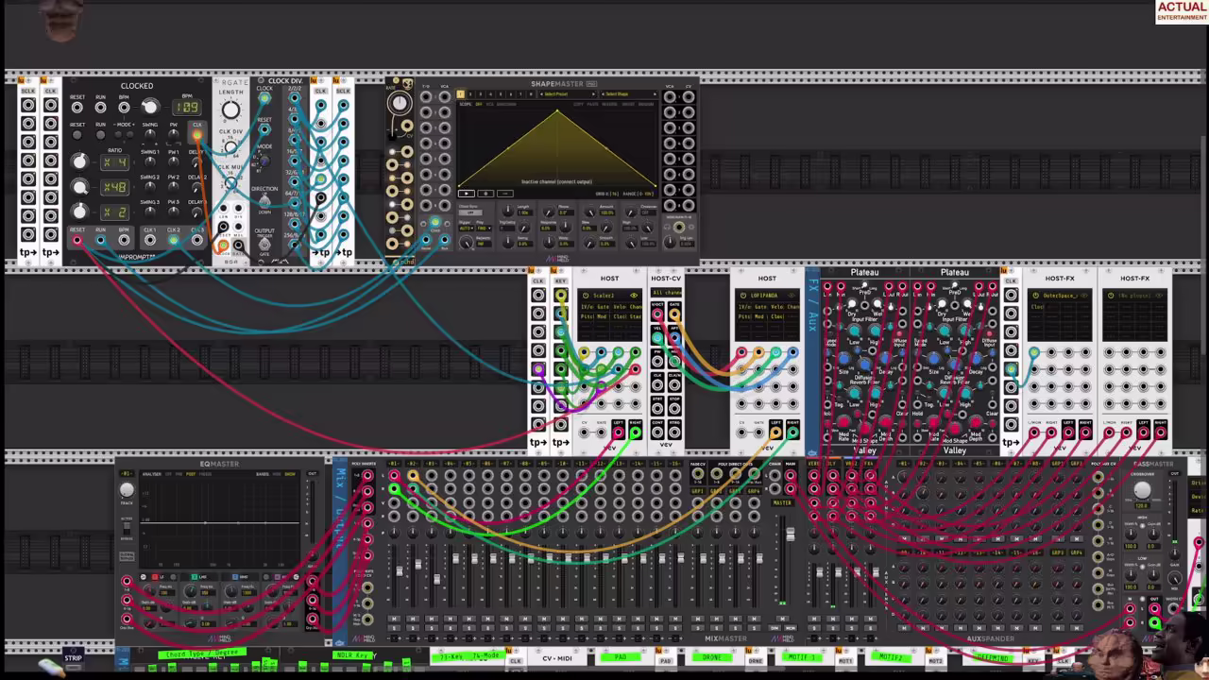
Task: Click the RGATE CLK DIV knob
Action: (x=230, y=146)
